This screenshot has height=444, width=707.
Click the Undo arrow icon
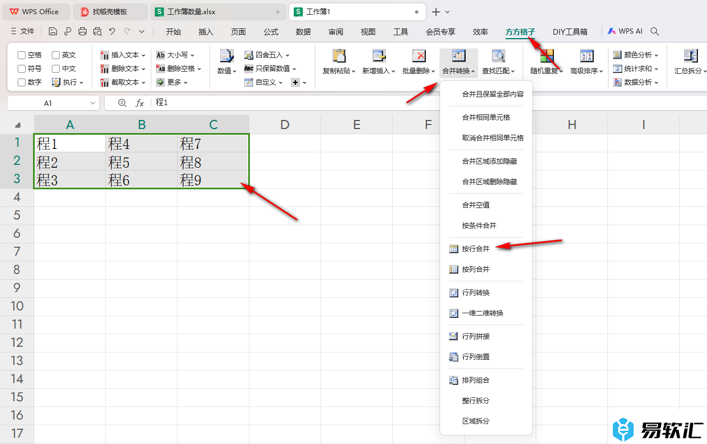click(112, 32)
